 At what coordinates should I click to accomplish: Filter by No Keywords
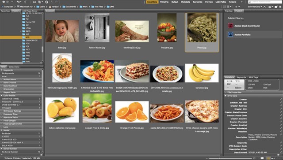pos(21,73)
